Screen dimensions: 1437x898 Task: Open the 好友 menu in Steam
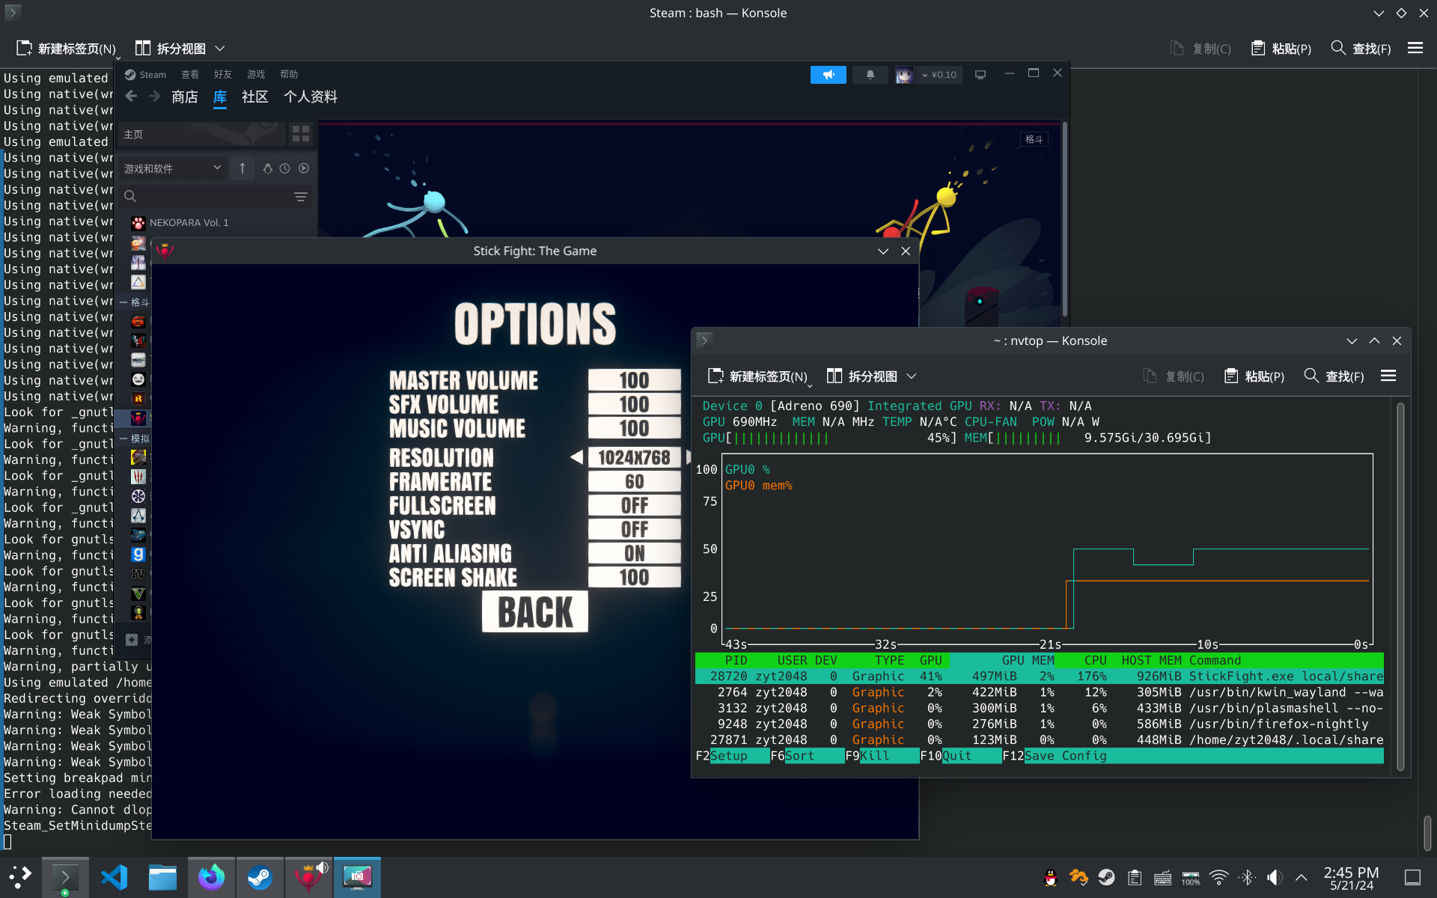point(222,74)
